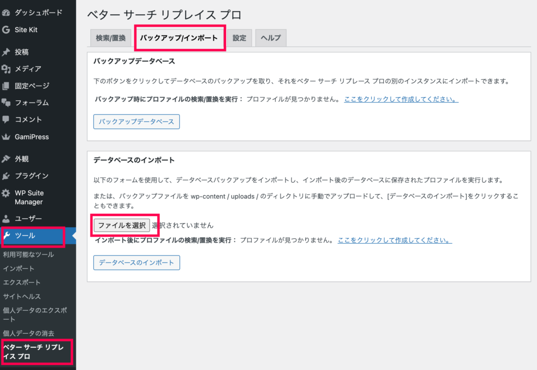
Task: Switch to the ヘルプ tab
Action: click(271, 38)
